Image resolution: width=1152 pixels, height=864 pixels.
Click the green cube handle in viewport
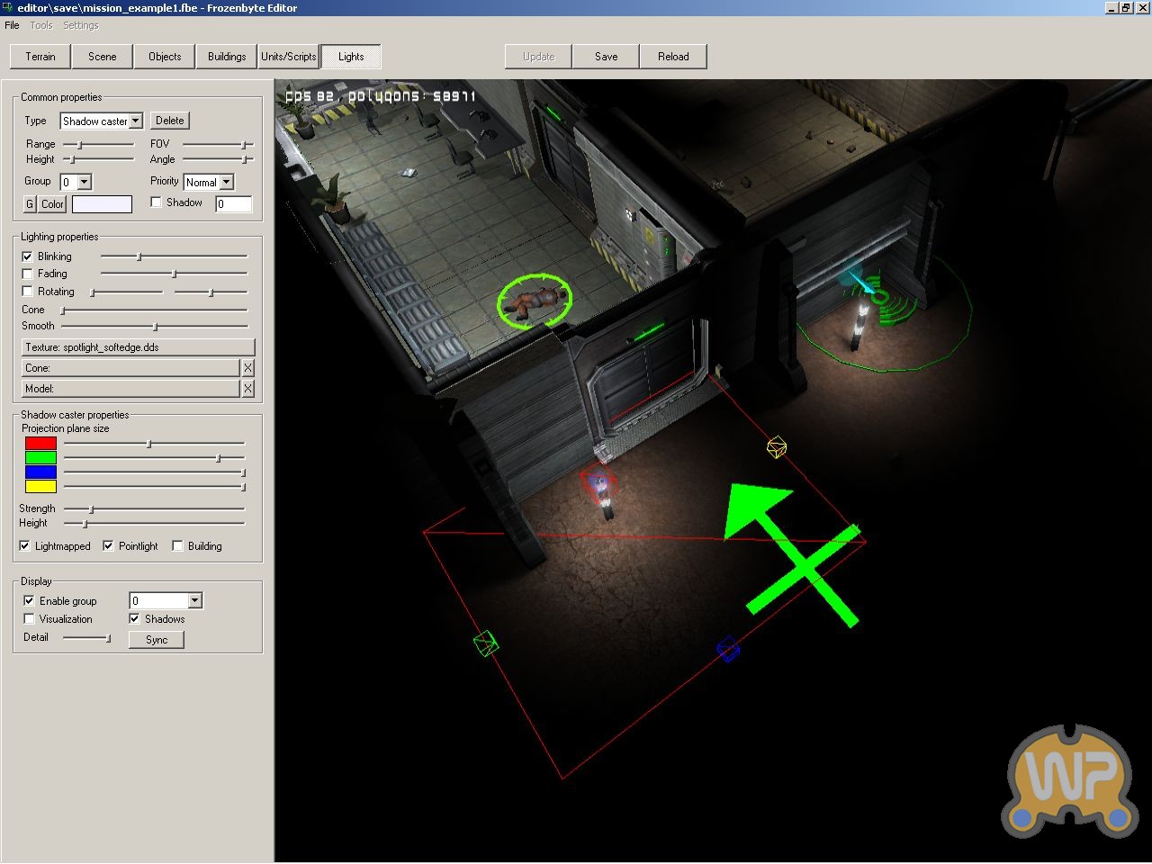485,643
